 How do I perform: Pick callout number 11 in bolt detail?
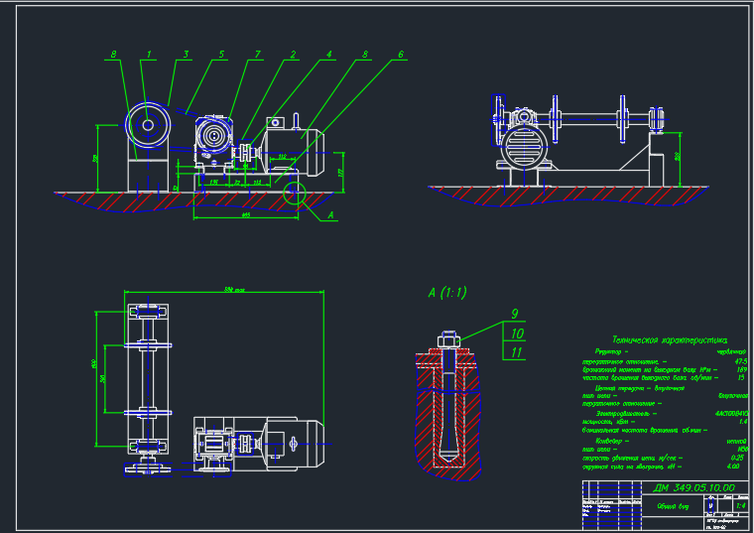516,351
